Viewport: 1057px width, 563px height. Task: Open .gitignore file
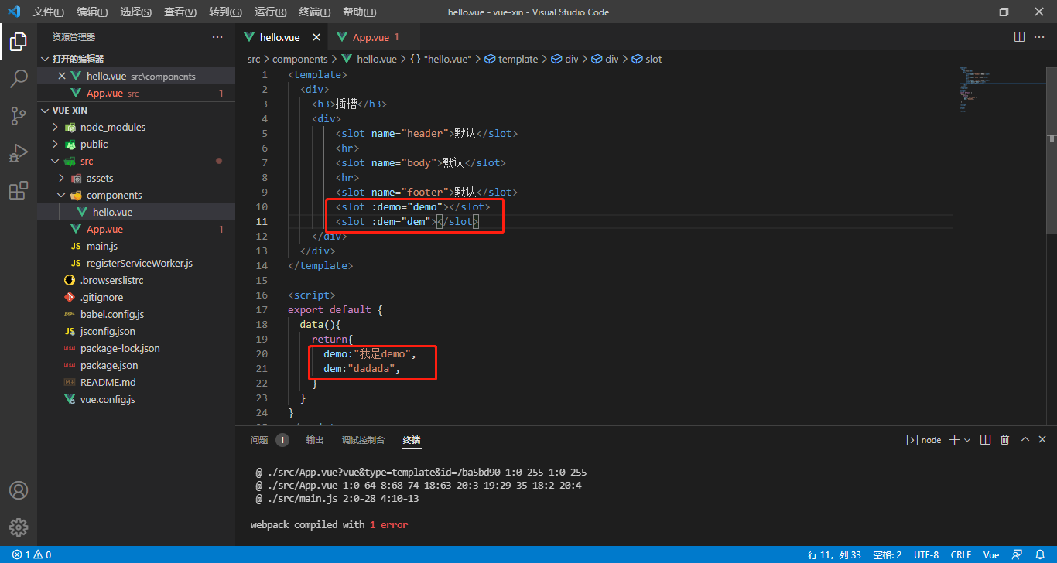(136, 297)
